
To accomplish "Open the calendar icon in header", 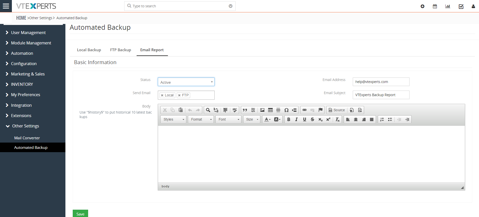I will 435,6.
